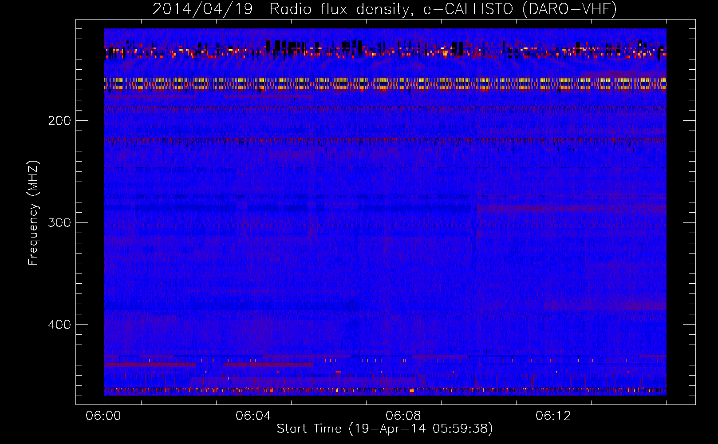Click the '06:12' time tick label
Viewport: 718px width, 444px height.
coord(554,416)
